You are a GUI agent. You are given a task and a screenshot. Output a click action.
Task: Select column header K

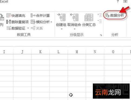(x=40, y=52)
